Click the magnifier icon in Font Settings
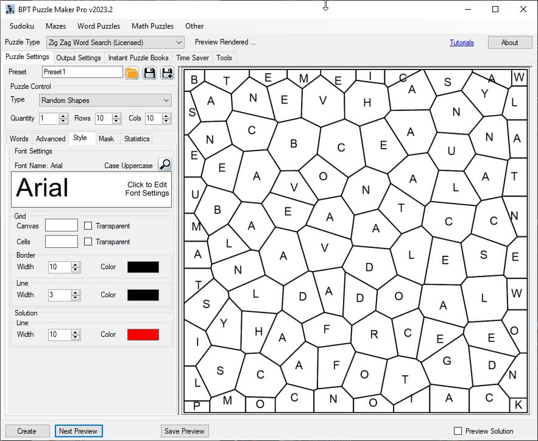The image size is (538, 441). click(x=165, y=164)
